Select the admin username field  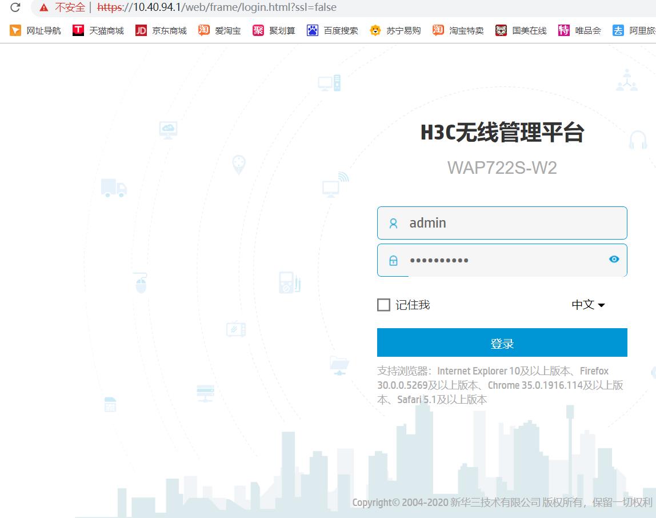(x=502, y=223)
